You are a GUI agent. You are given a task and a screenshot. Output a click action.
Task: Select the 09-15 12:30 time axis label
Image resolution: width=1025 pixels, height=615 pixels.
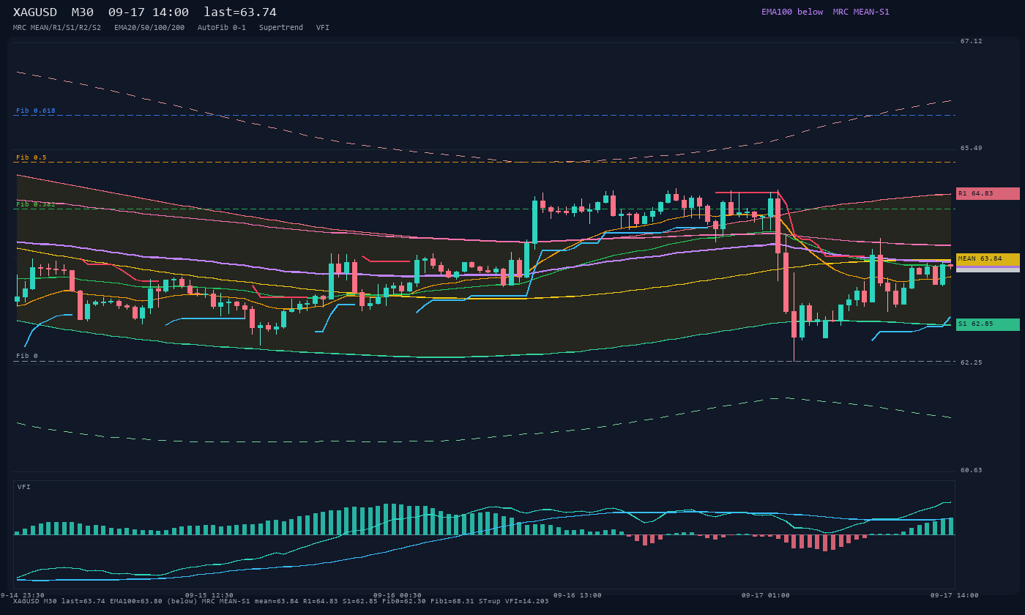(x=209, y=595)
